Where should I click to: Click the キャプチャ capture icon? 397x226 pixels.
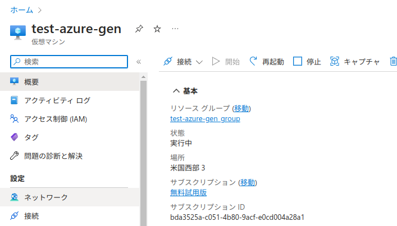[x=335, y=61]
